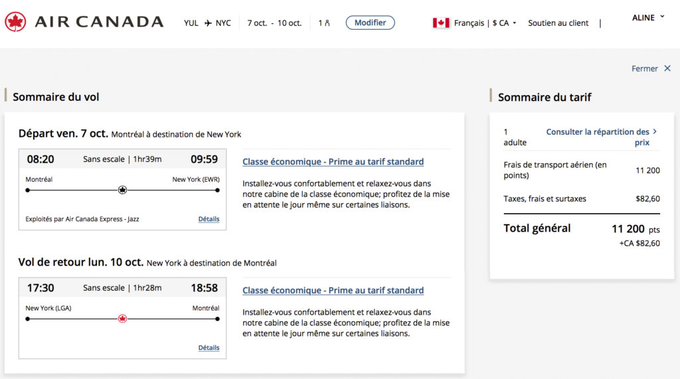680x379 pixels.
Task: Open the Français | $ CA language dropdown
Action: (485, 23)
